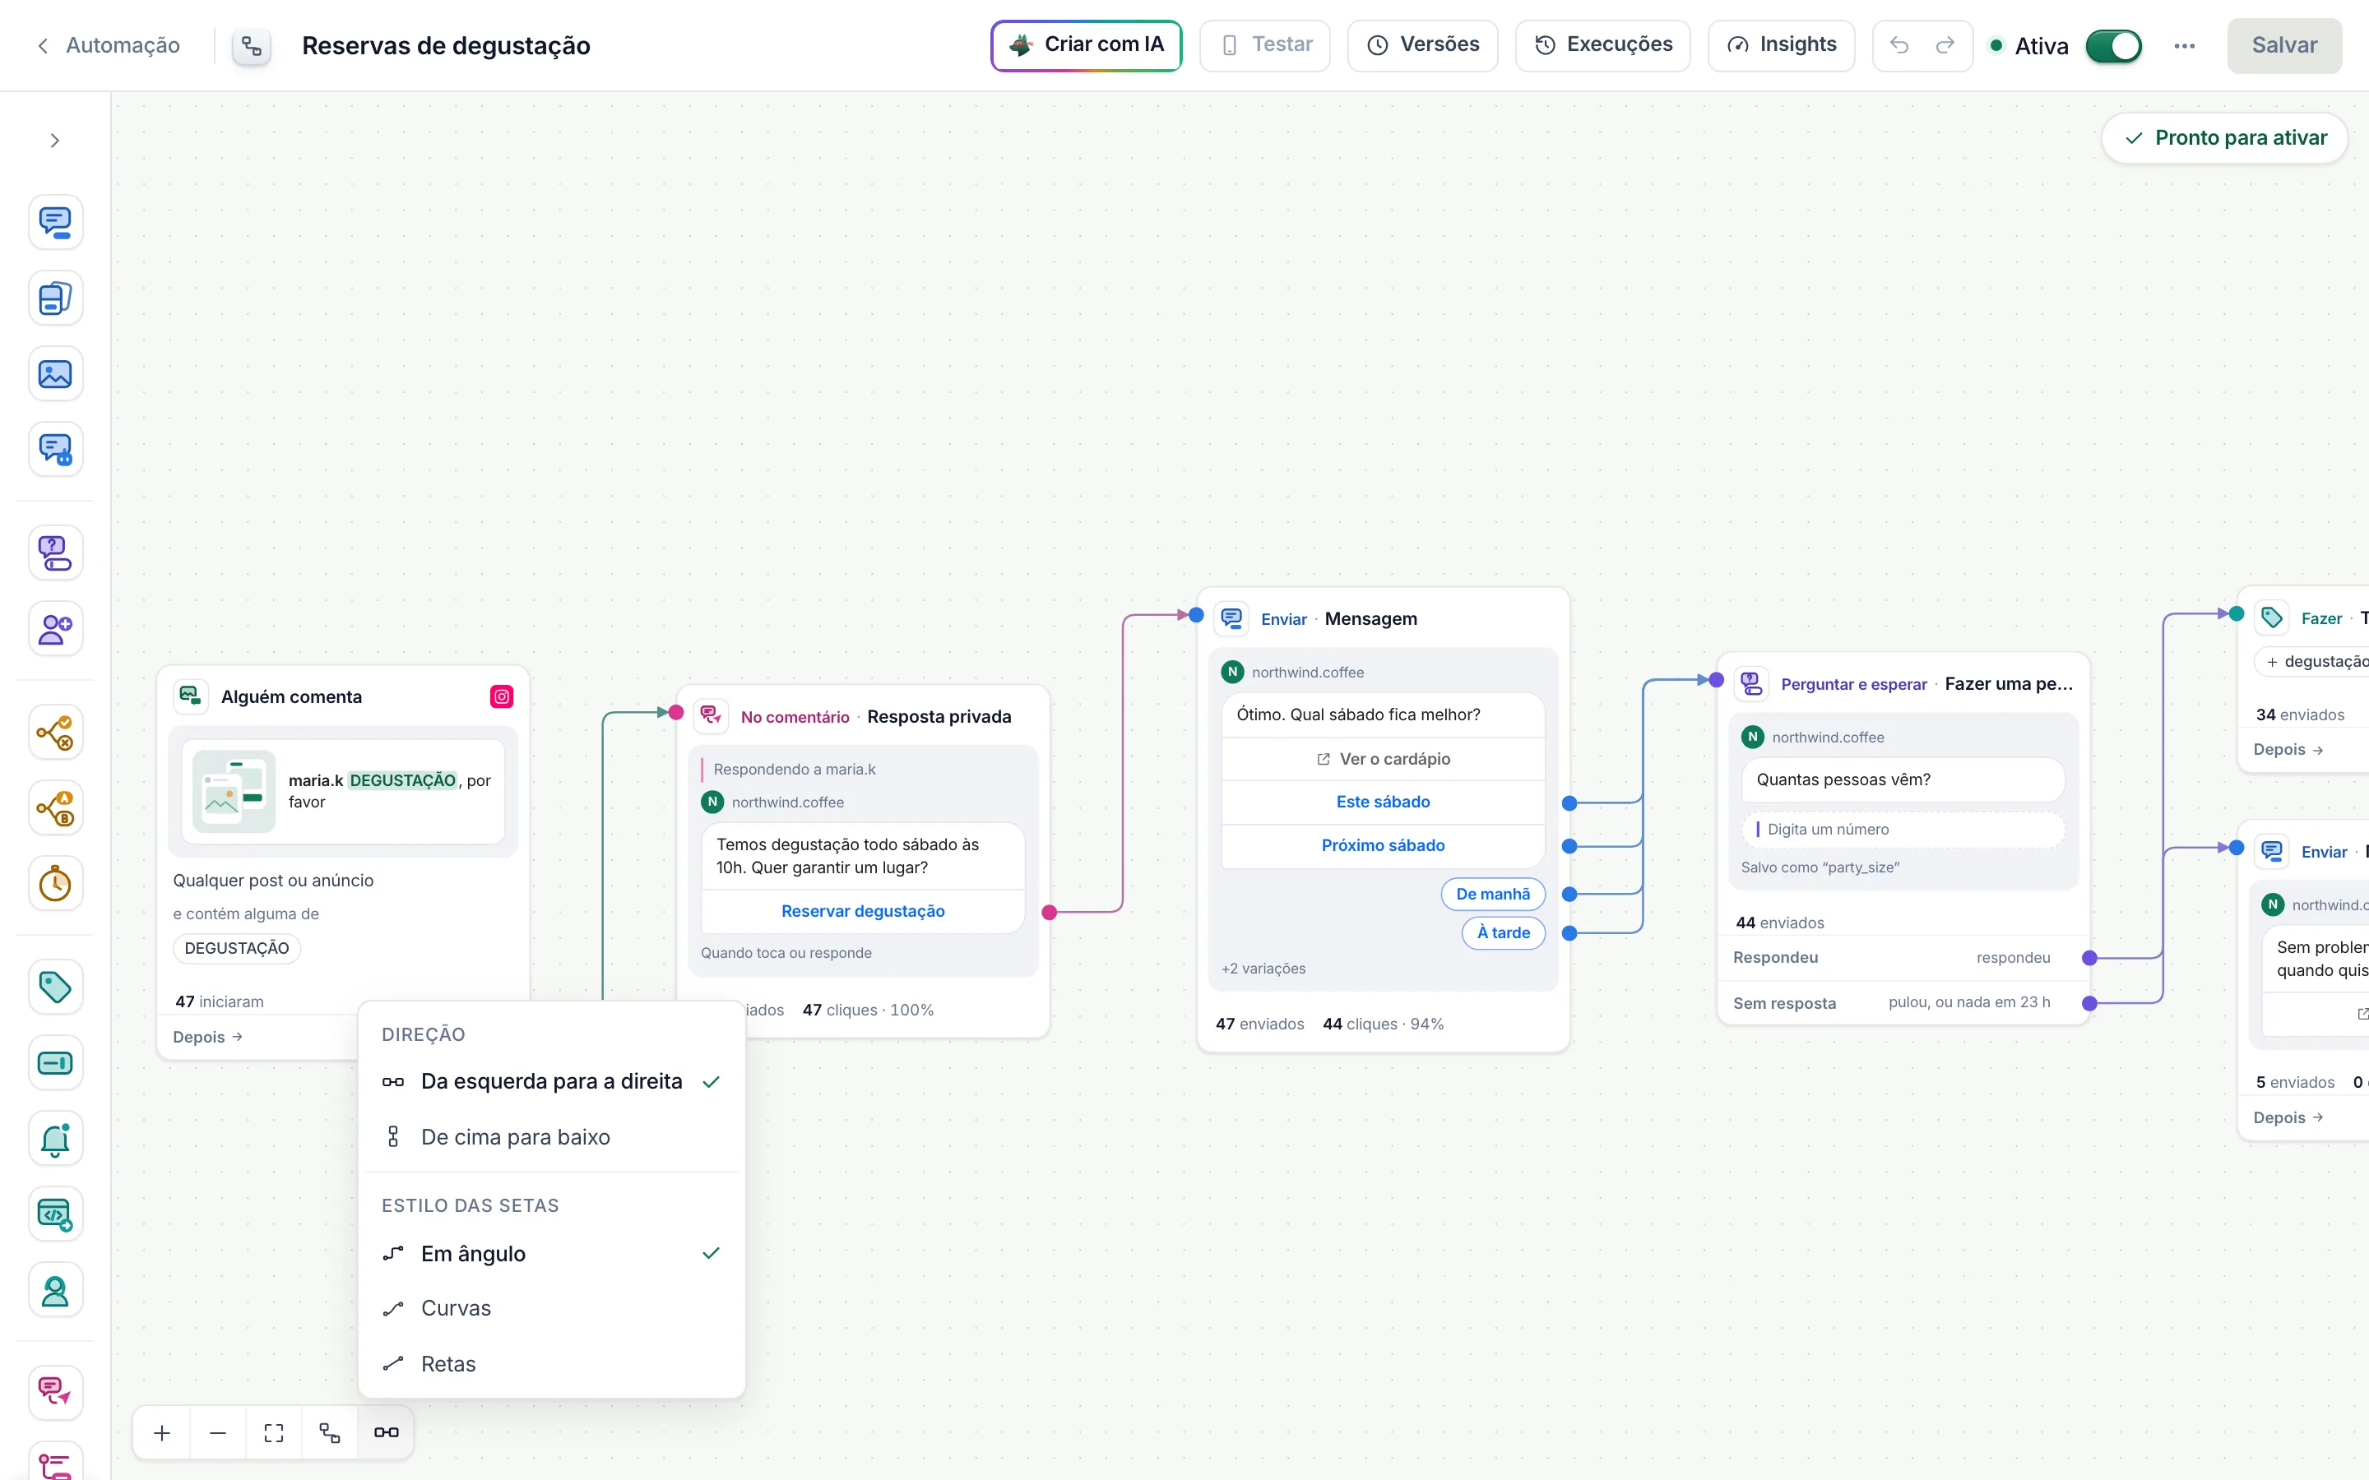Open the Versões tab
Image resolution: width=2369 pixels, height=1480 pixels.
[1422, 45]
